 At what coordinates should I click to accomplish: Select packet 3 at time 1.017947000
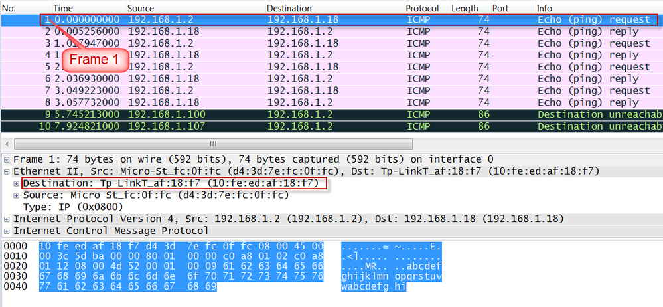(332, 43)
